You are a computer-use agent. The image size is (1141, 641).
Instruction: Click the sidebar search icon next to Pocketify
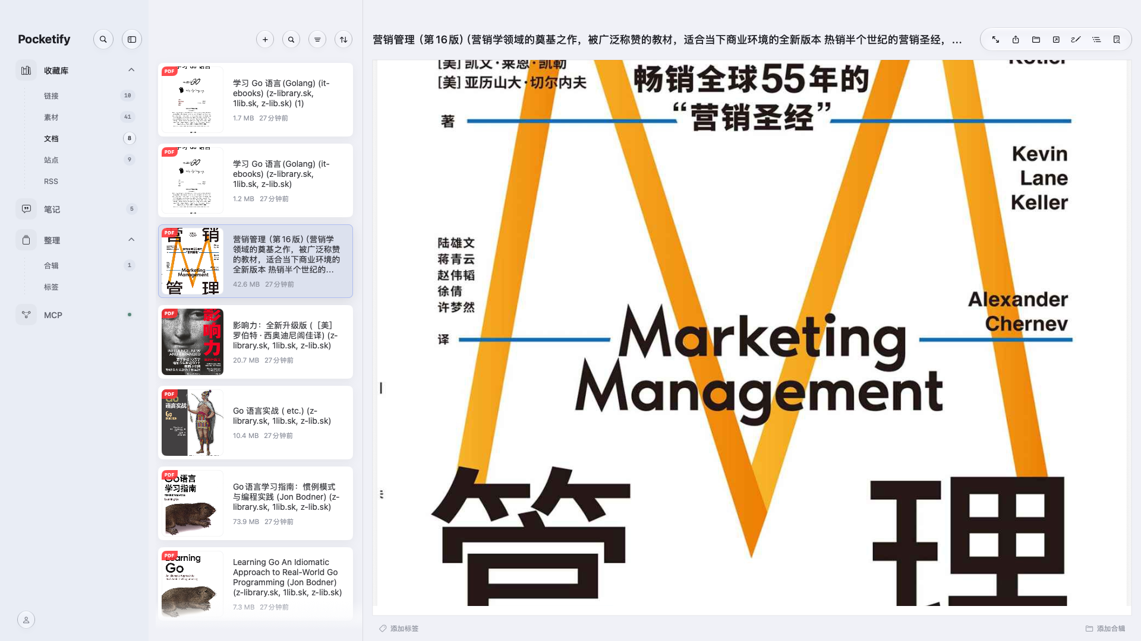coord(103,39)
